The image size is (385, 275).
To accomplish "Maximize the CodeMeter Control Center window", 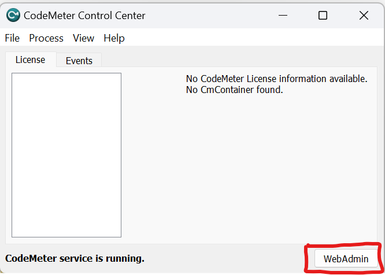I will [x=323, y=16].
